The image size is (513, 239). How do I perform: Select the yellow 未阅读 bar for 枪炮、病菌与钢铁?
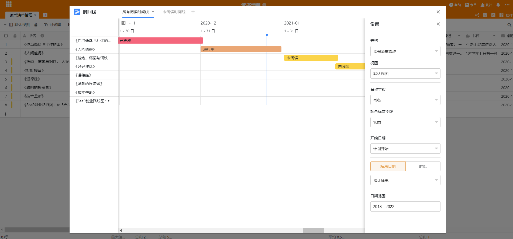pyautogui.click(x=311, y=58)
